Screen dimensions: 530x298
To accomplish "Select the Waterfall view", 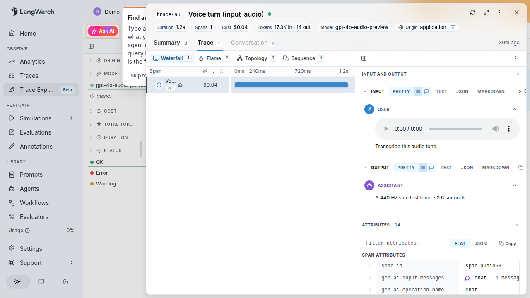I will click(x=172, y=58).
